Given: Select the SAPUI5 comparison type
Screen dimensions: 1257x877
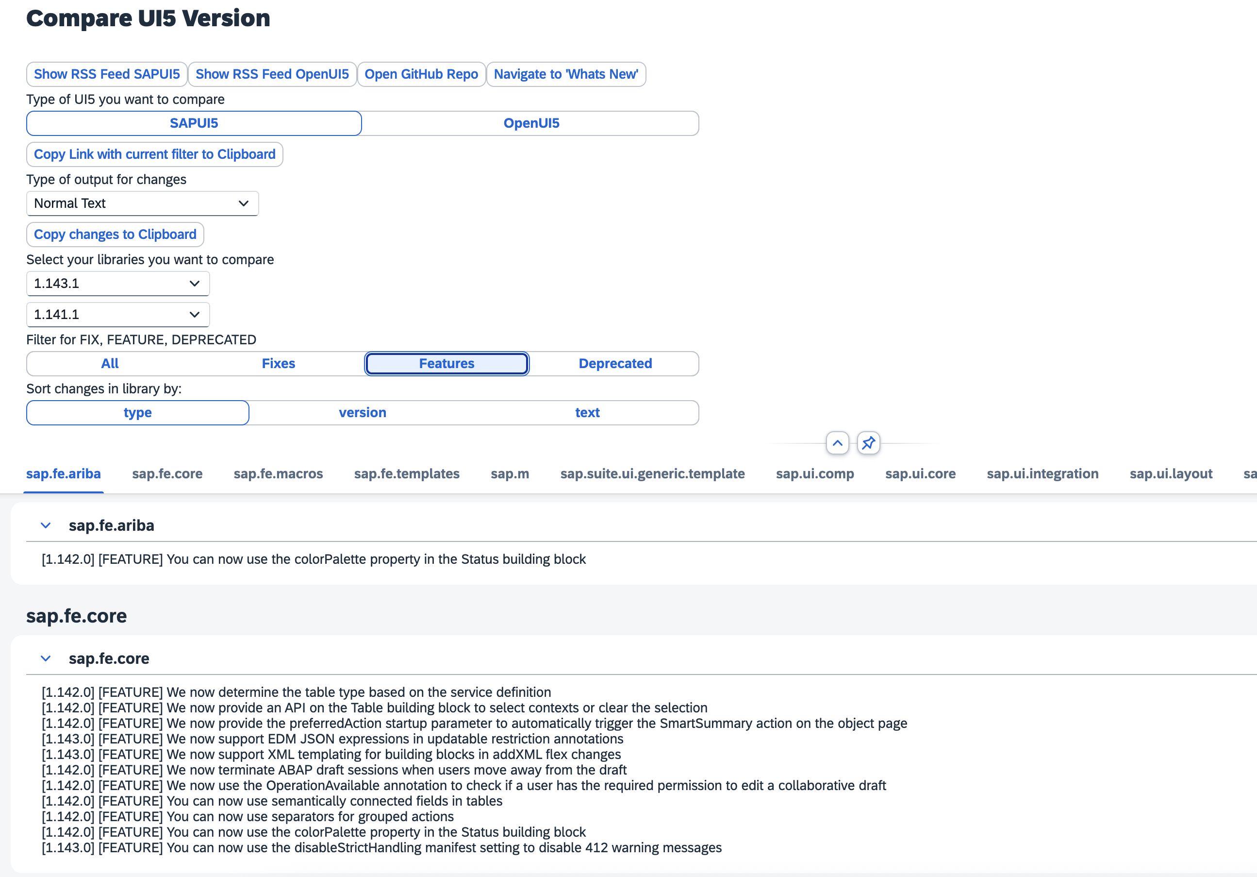Looking at the screenshot, I should 193,123.
